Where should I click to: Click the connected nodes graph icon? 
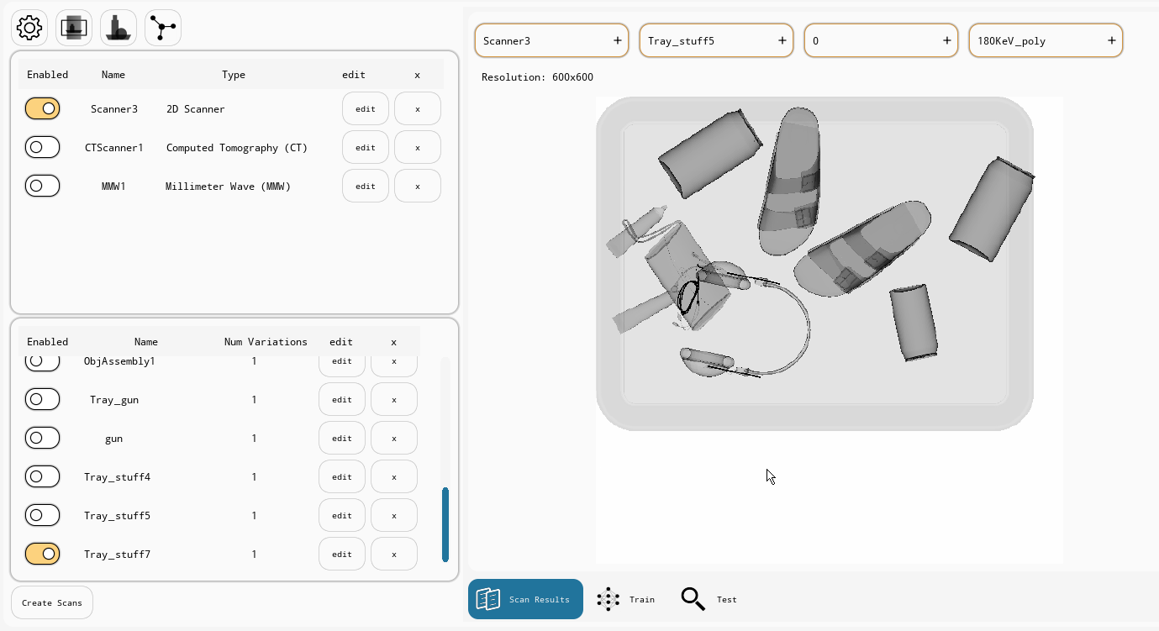[163, 28]
